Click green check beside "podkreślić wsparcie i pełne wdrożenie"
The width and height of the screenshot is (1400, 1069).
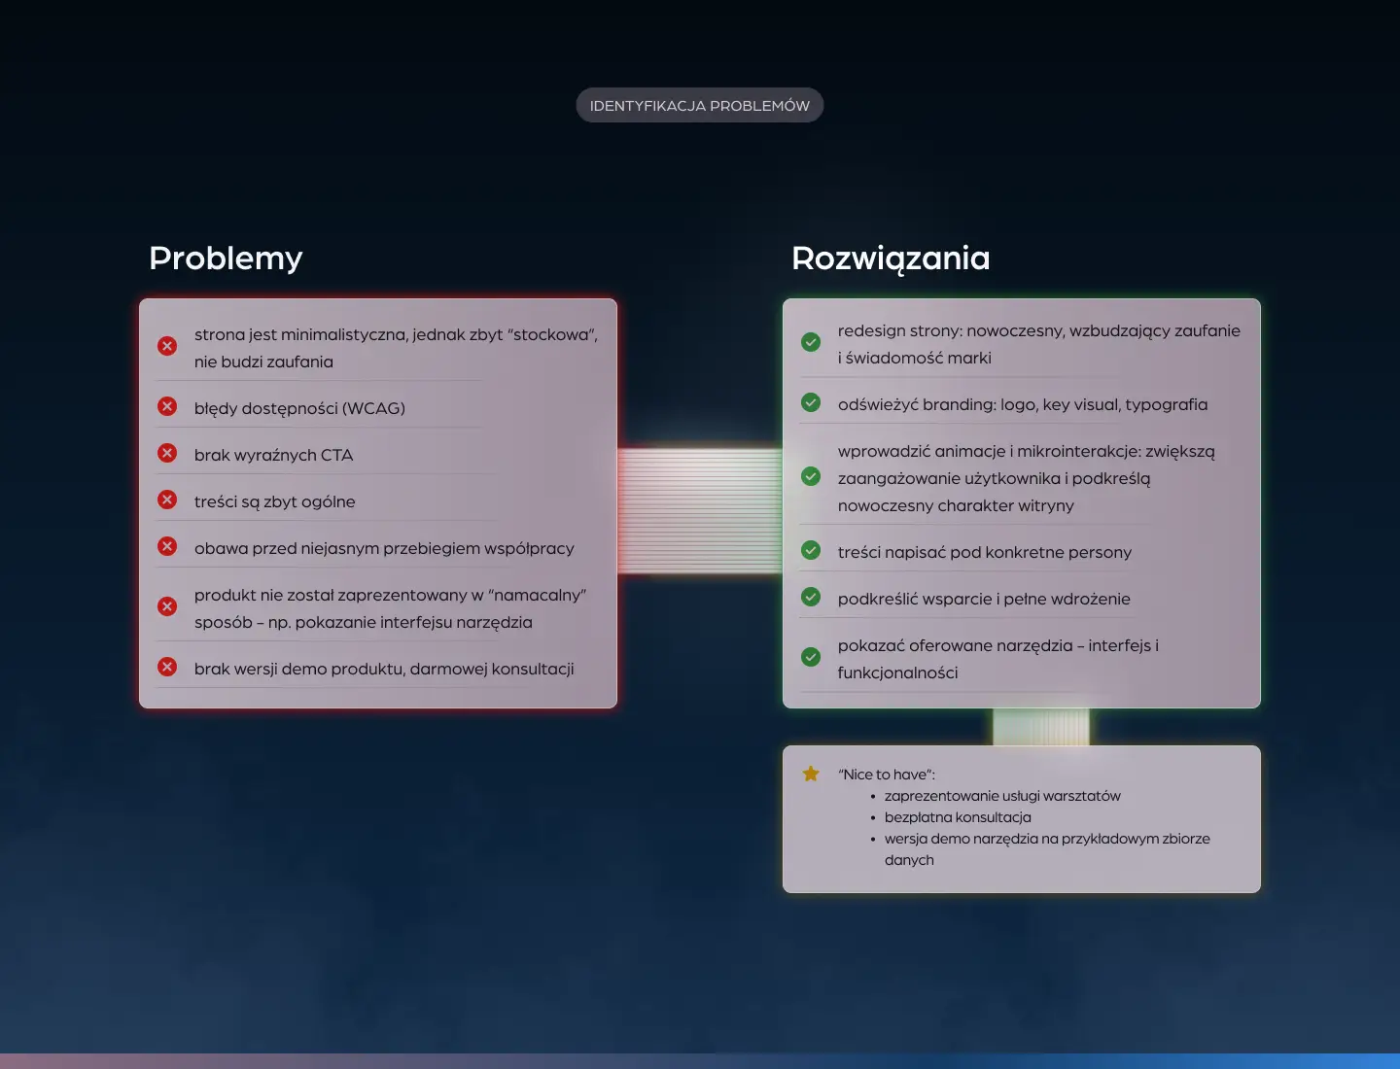811,597
